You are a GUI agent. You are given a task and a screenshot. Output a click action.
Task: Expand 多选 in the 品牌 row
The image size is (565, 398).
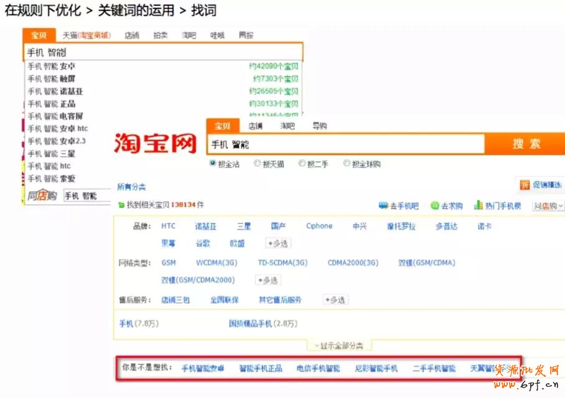[x=278, y=244]
